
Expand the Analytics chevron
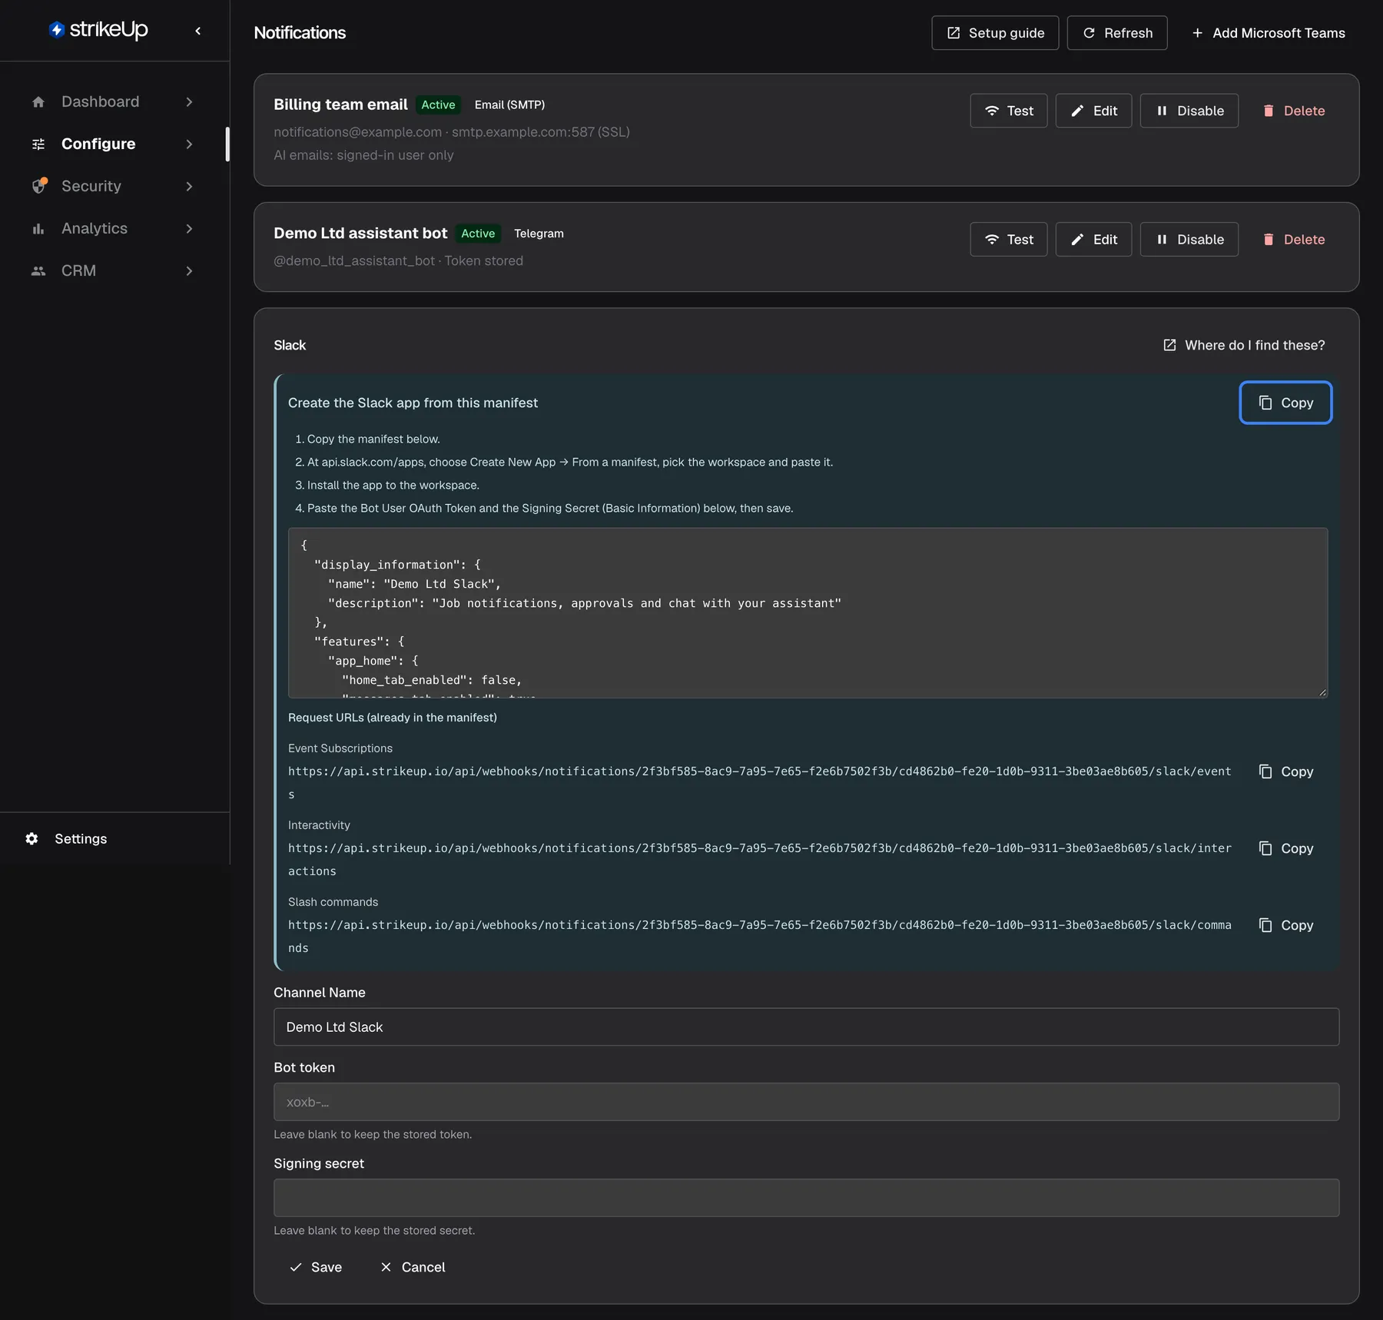tap(189, 228)
